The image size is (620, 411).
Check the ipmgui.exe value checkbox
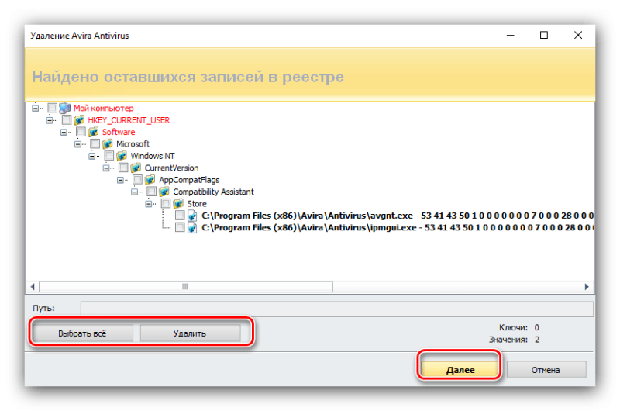click(181, 227)
